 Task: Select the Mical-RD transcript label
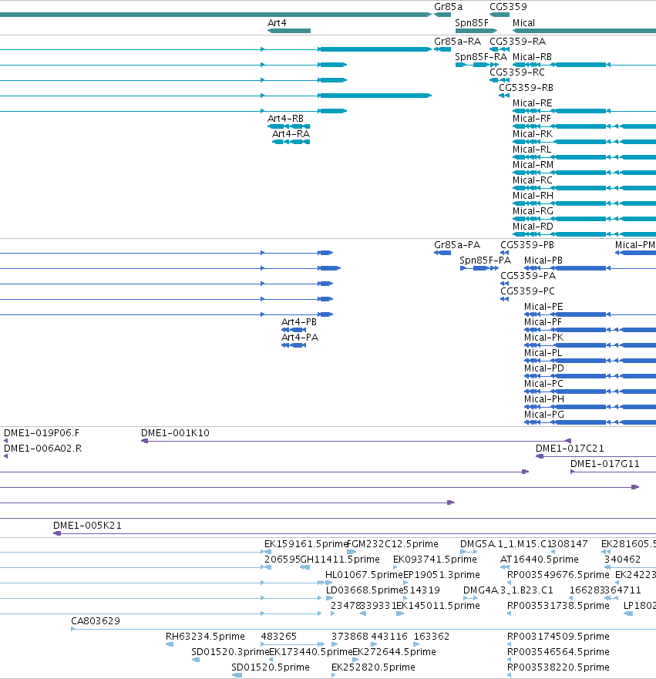pyautogui.click(x=533, y=227)
